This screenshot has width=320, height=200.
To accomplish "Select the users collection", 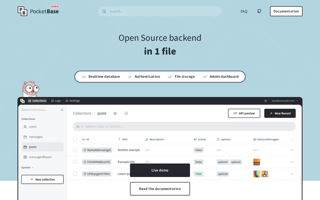I will tap(42, 127).
